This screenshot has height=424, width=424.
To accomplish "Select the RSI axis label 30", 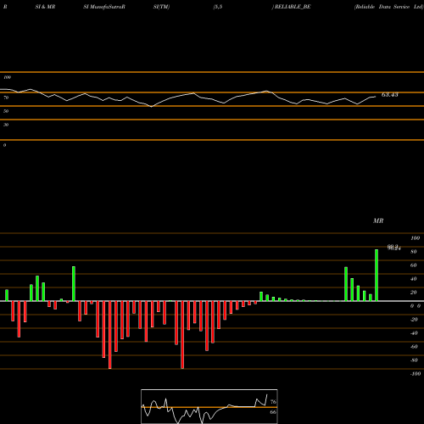I will [6, 125].
